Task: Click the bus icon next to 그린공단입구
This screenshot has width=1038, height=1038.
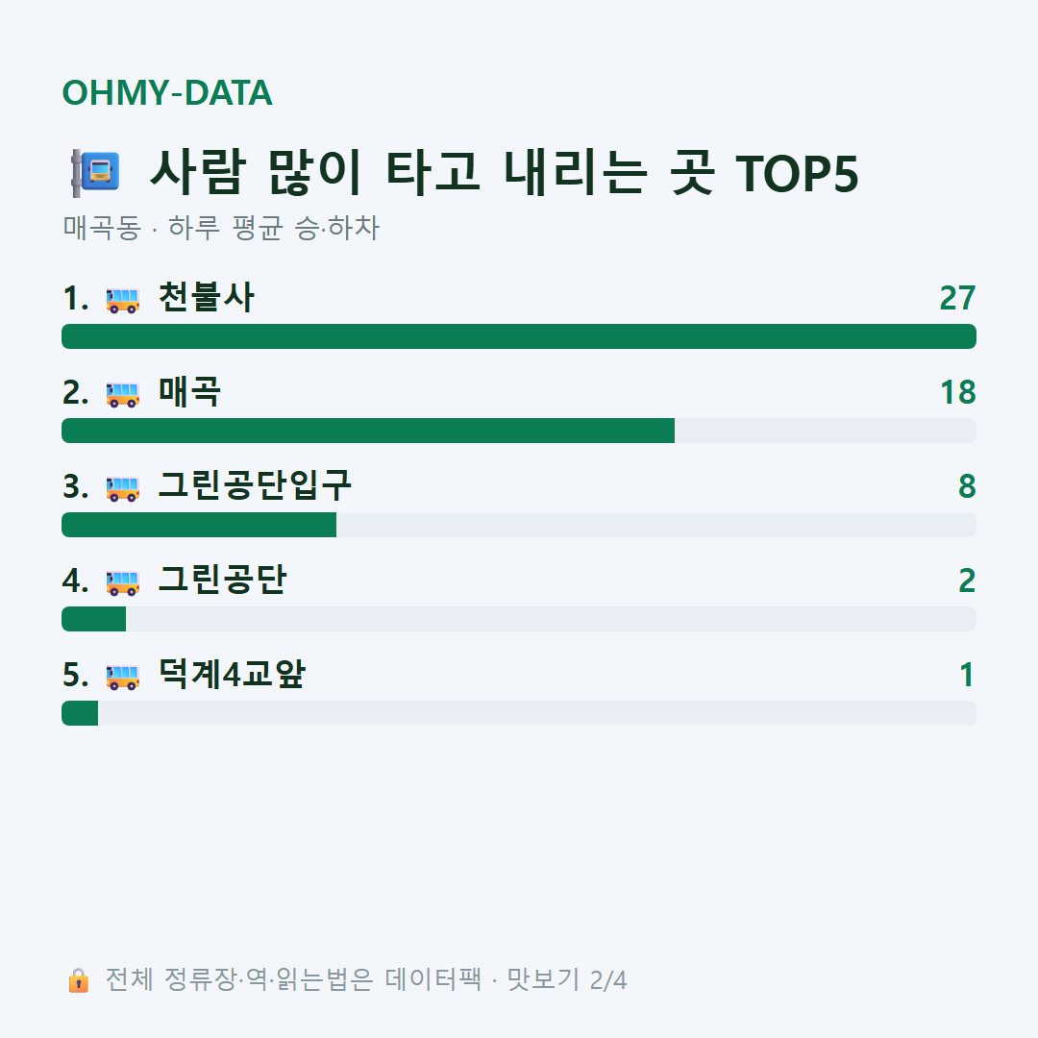Action: coord(122,487)
